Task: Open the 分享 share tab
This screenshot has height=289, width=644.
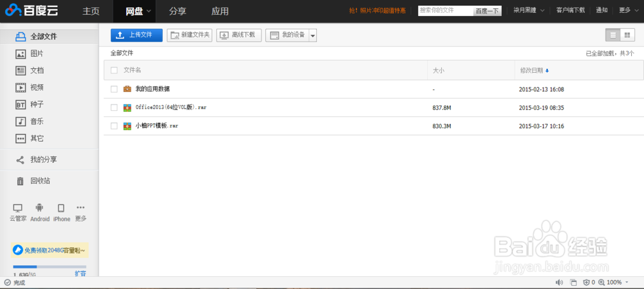Action: click(178, 12)
